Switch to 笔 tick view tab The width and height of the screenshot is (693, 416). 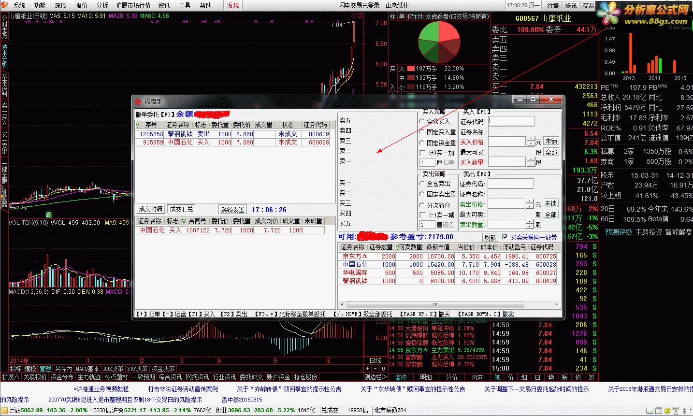(x=497, y=377)
